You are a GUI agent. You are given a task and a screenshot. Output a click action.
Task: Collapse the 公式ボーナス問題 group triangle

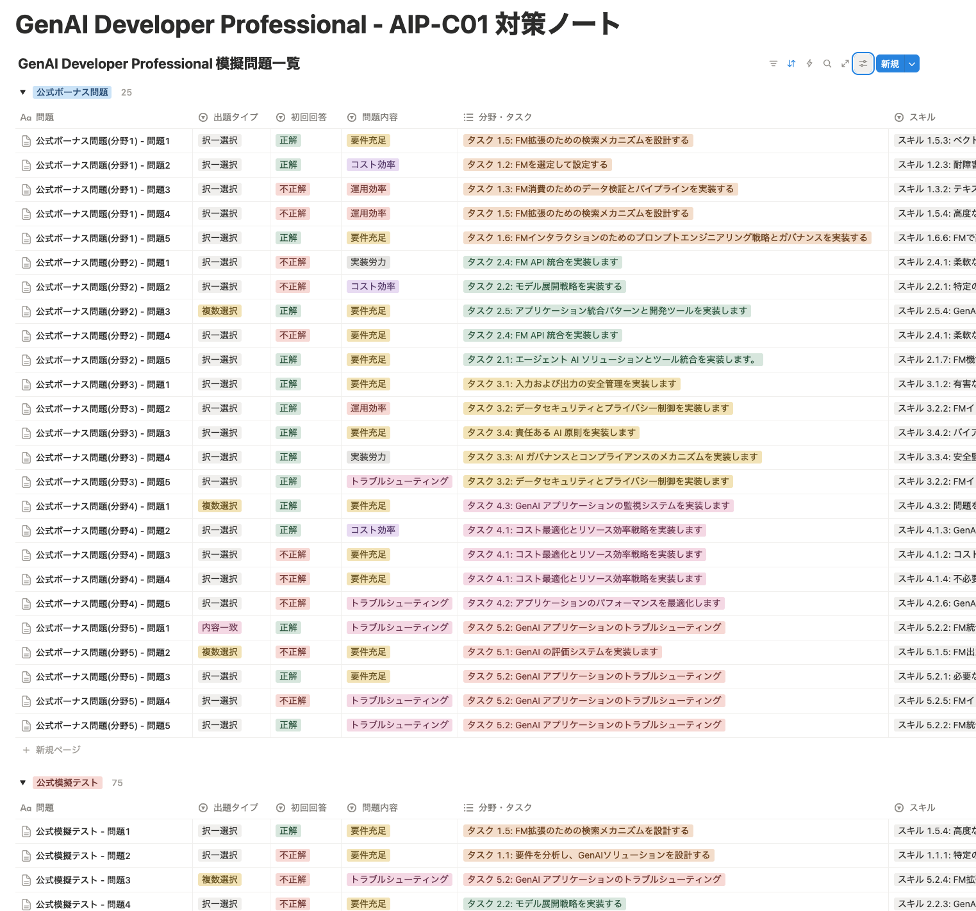(x=22, y=92)
